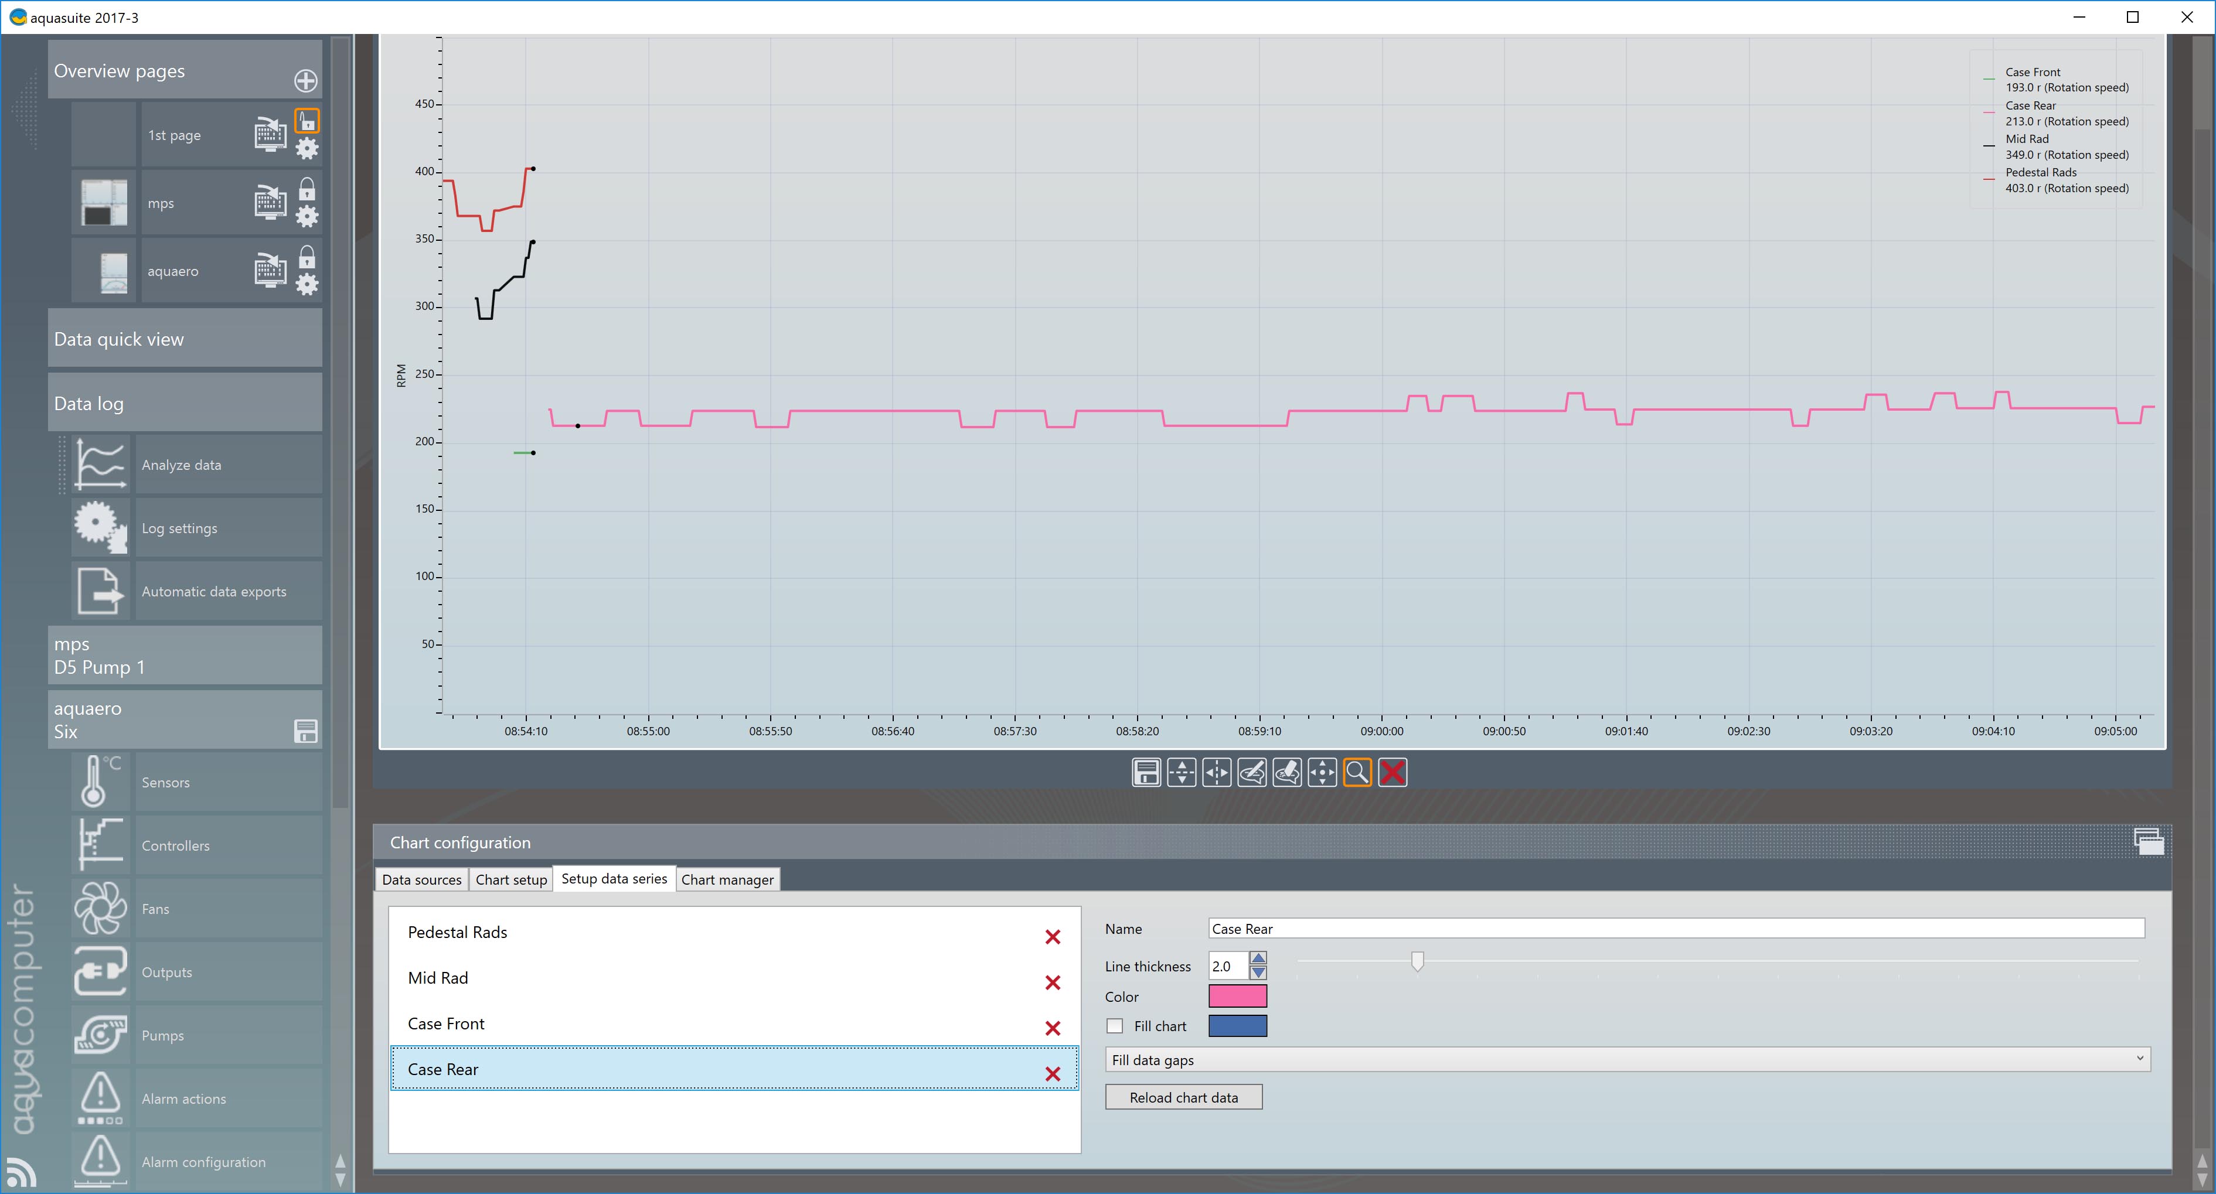Add a new overview page
The width and height of the screenshot is (2216, 1194).
[305, 81]
